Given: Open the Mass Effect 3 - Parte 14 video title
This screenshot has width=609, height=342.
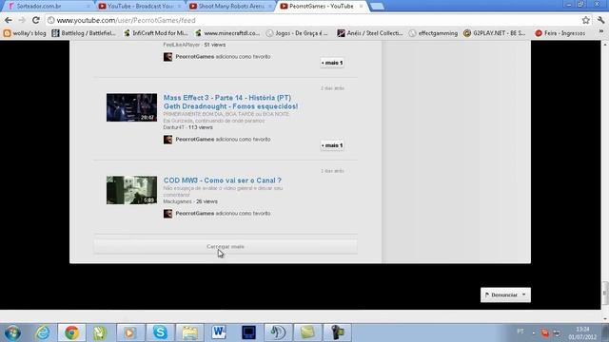Looking at the screenshot, I should coord(230,102).
